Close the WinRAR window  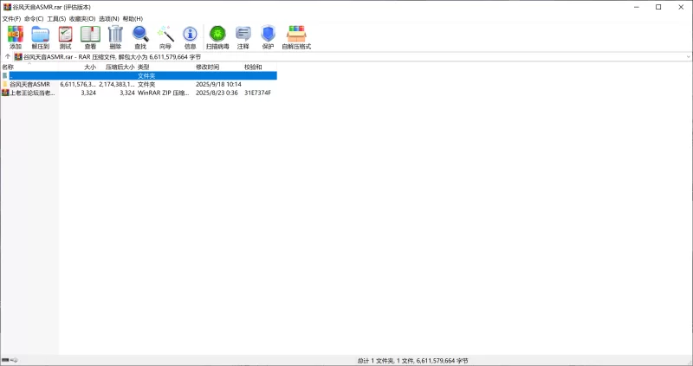681,7
